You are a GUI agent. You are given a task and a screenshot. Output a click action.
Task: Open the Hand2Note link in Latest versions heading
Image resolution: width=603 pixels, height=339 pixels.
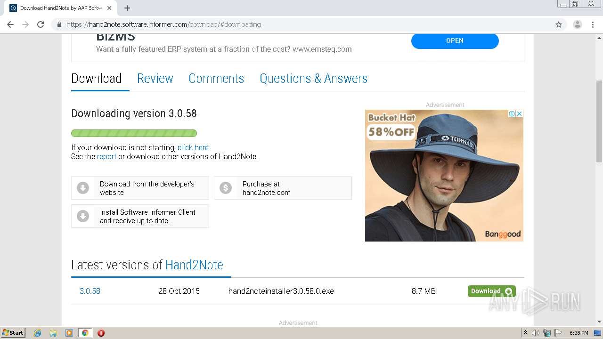[194, 265]
